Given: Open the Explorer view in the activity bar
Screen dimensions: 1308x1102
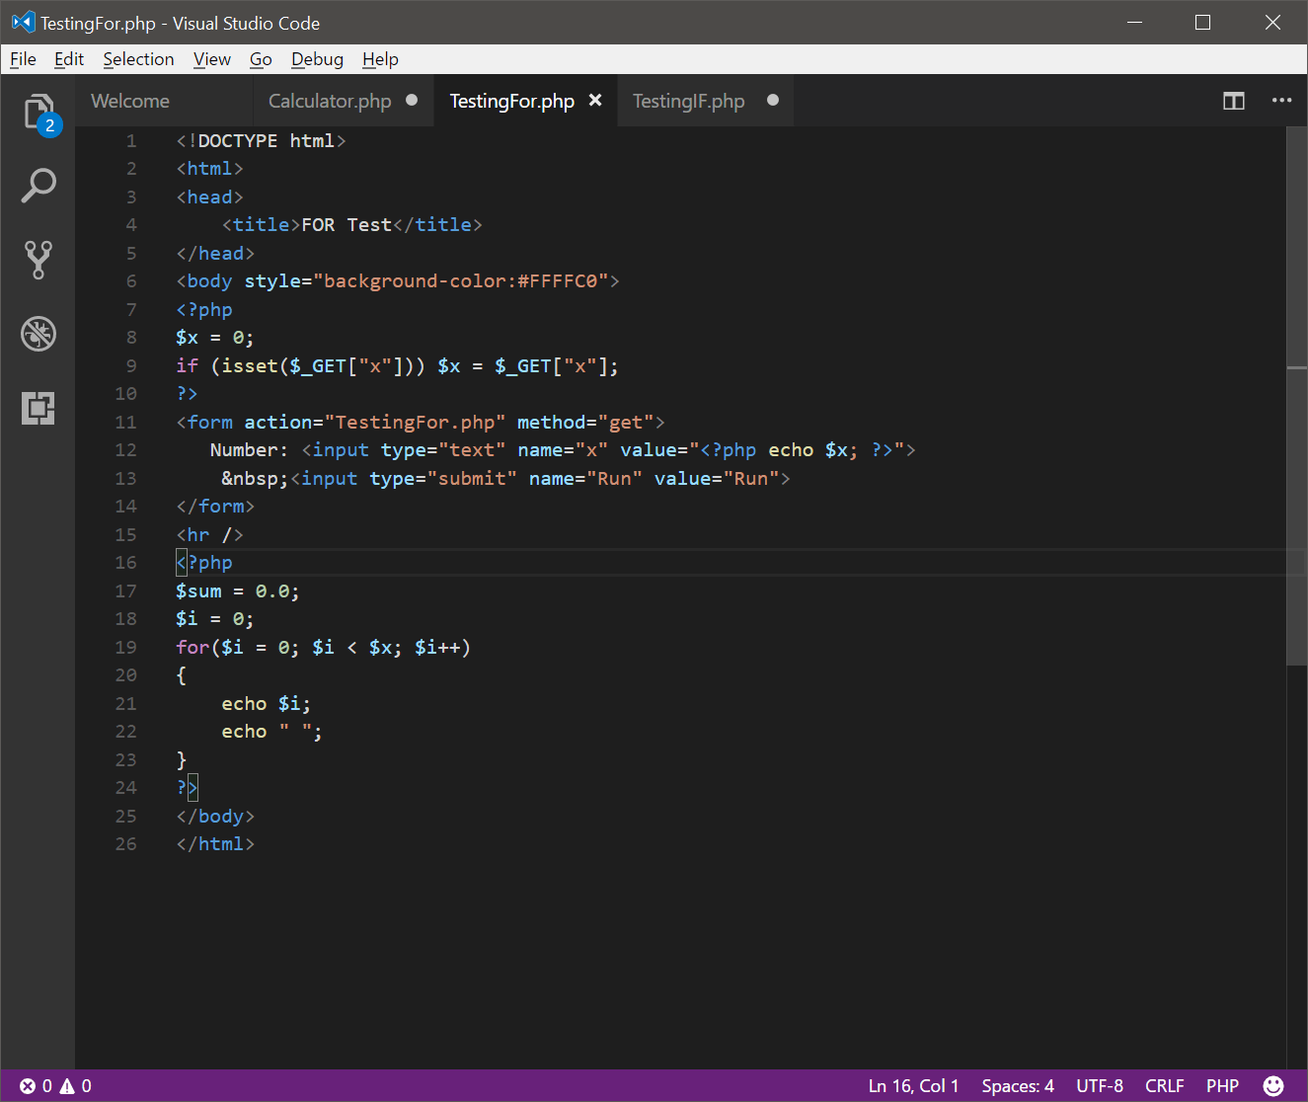Looking at the screenshot, I should point(38,113).
